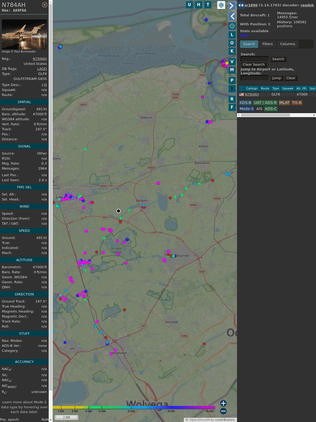Toggle the P map button
Screen dimensions: 316x422
[x=232, y=80]
